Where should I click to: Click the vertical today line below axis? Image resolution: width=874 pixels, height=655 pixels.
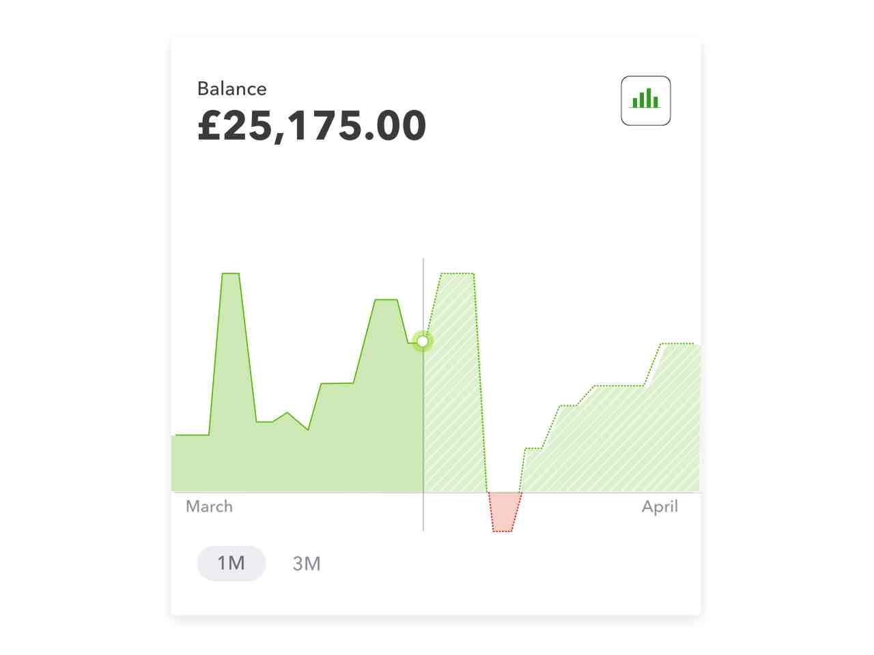(423, 512)
